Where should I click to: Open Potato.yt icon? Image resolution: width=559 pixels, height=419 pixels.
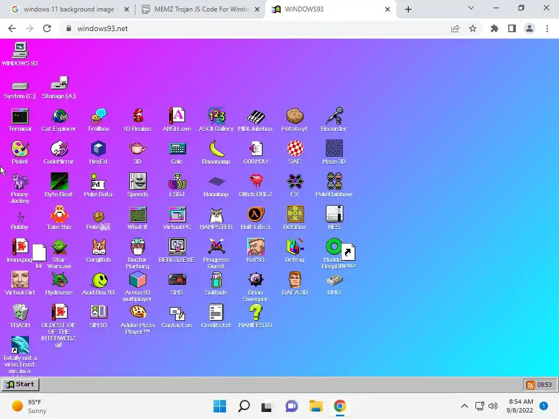294,120
